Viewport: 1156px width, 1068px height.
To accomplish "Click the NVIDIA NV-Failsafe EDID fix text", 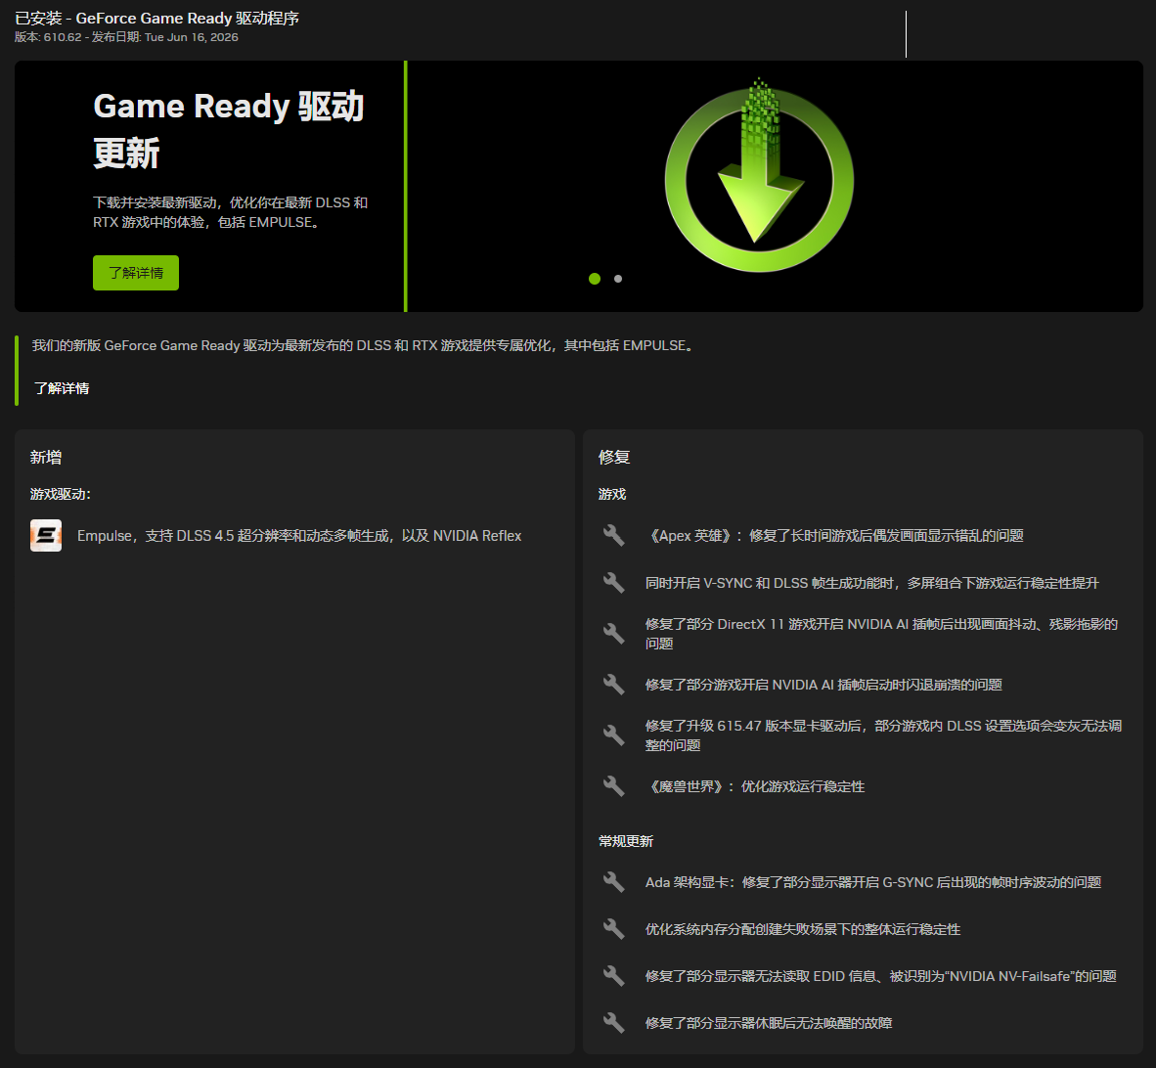I will click(881, 977).
